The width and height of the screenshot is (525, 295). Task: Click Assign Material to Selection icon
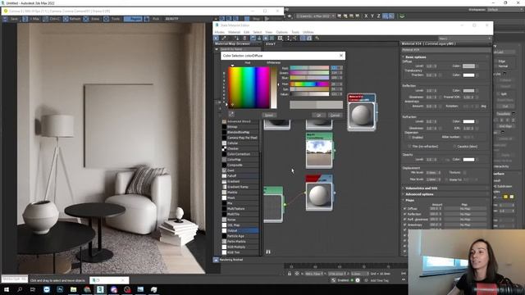pyautogui.click(x=238, y=39)
